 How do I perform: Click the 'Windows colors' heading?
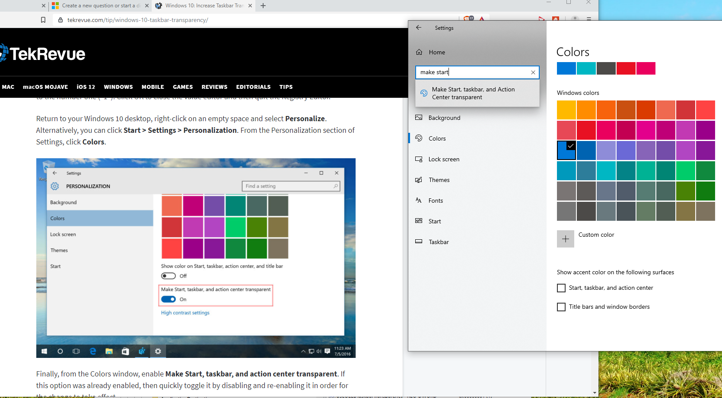(578, 93)
